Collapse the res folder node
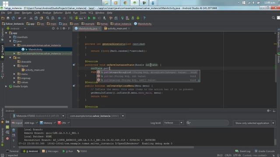Image resolution: width=280 pixels, height=157 pixels. 10,58
